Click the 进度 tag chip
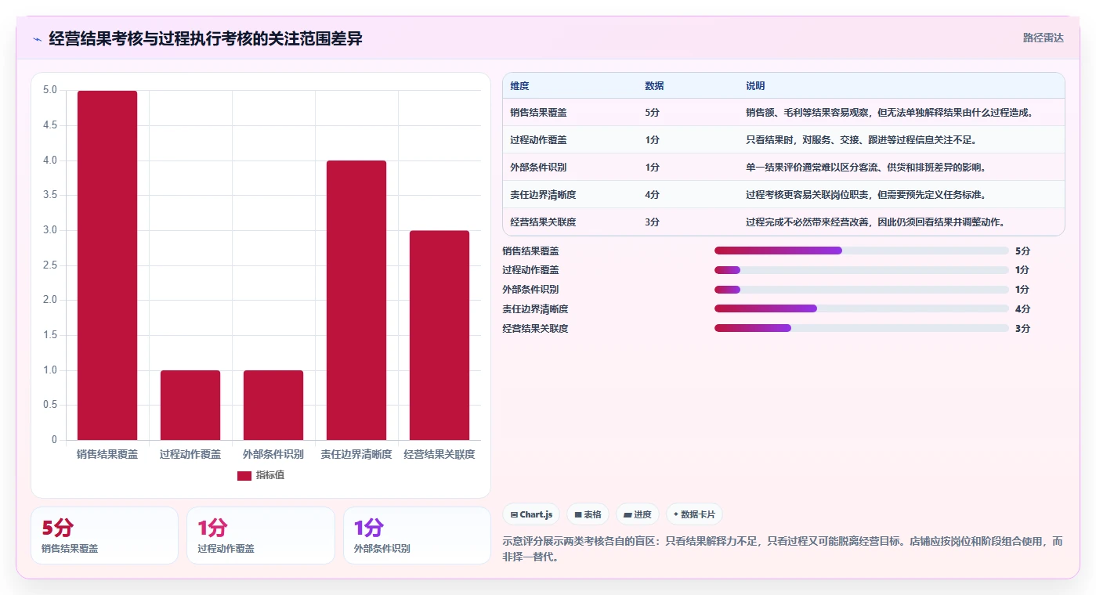This screenshot has width=1096, height=595. pos(638,514)
